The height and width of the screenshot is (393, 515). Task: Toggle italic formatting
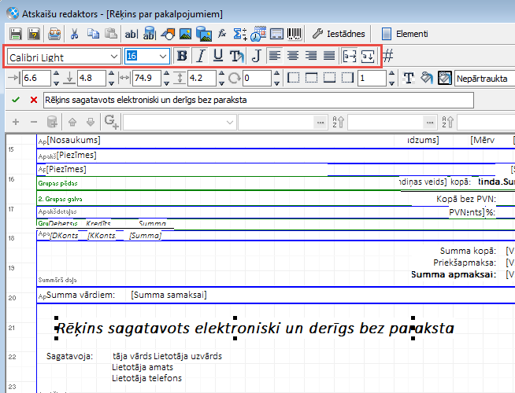point(200,56)
